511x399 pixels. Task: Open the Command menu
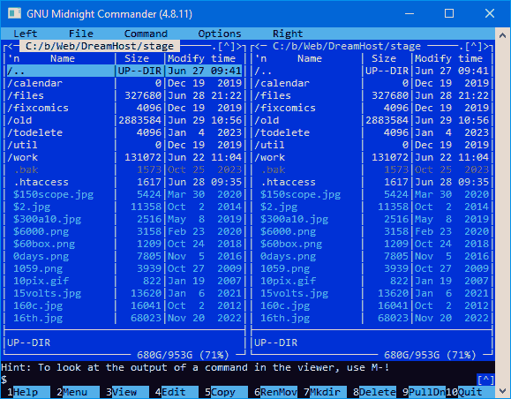(x=146, y=34)
